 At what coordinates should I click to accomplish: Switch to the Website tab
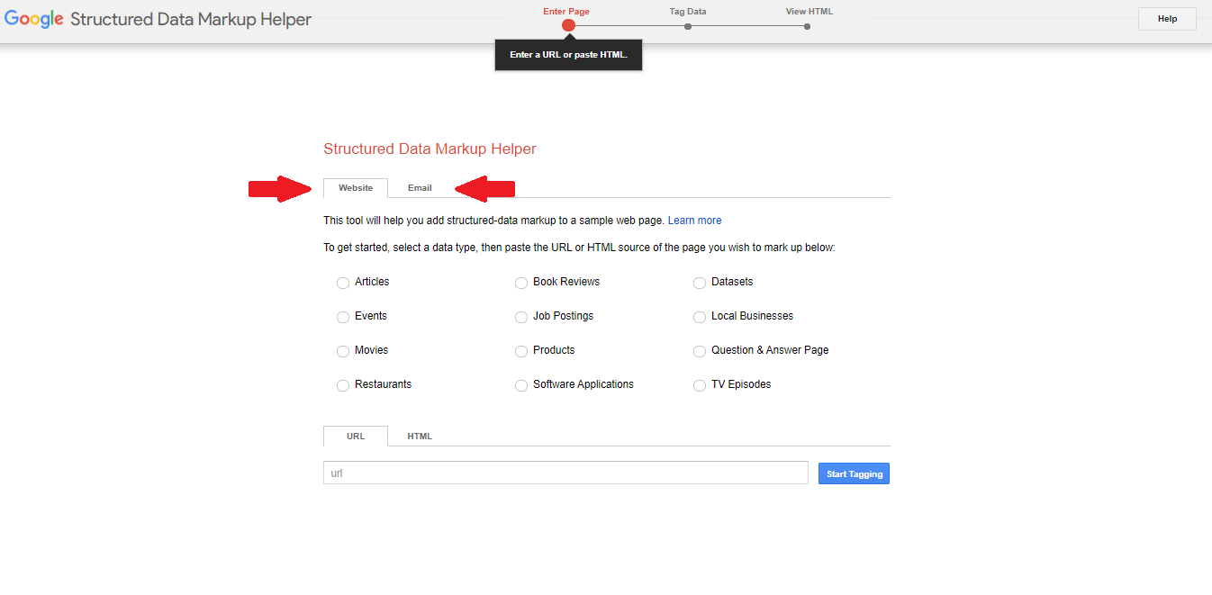pos(356,187)
